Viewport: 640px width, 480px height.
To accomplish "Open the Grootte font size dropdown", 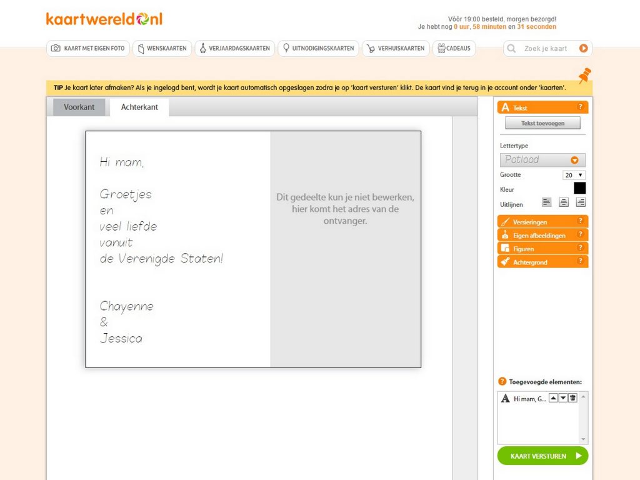I will [x=574, y=175].
